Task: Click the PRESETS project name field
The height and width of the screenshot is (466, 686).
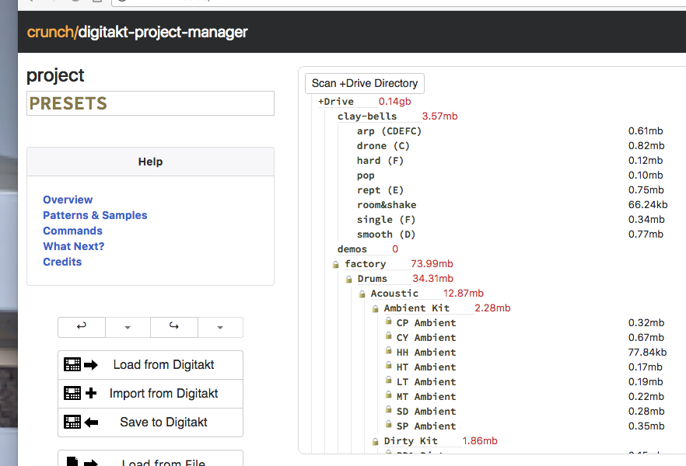Action: coord(150,103)
